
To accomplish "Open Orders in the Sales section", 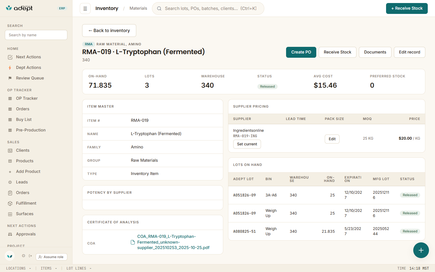I will pyautogui.click(x=23, y=193).
